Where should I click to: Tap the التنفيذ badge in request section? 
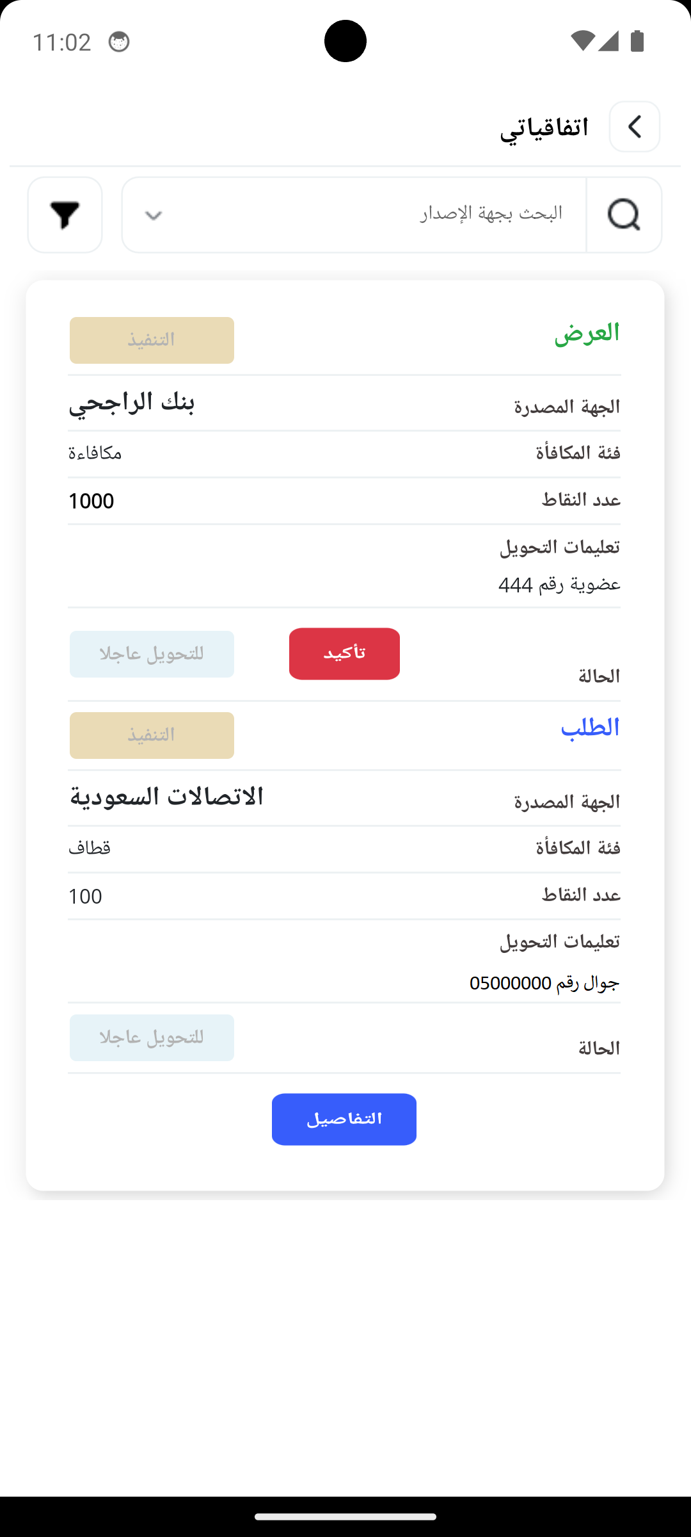(152, 735)
